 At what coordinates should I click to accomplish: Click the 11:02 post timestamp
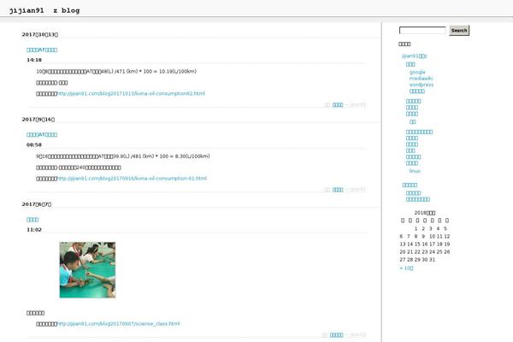34,230
